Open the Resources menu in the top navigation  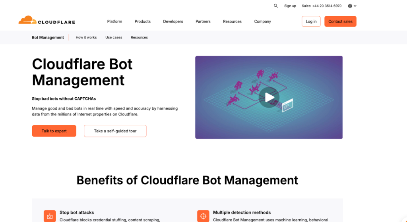(232, 21)
